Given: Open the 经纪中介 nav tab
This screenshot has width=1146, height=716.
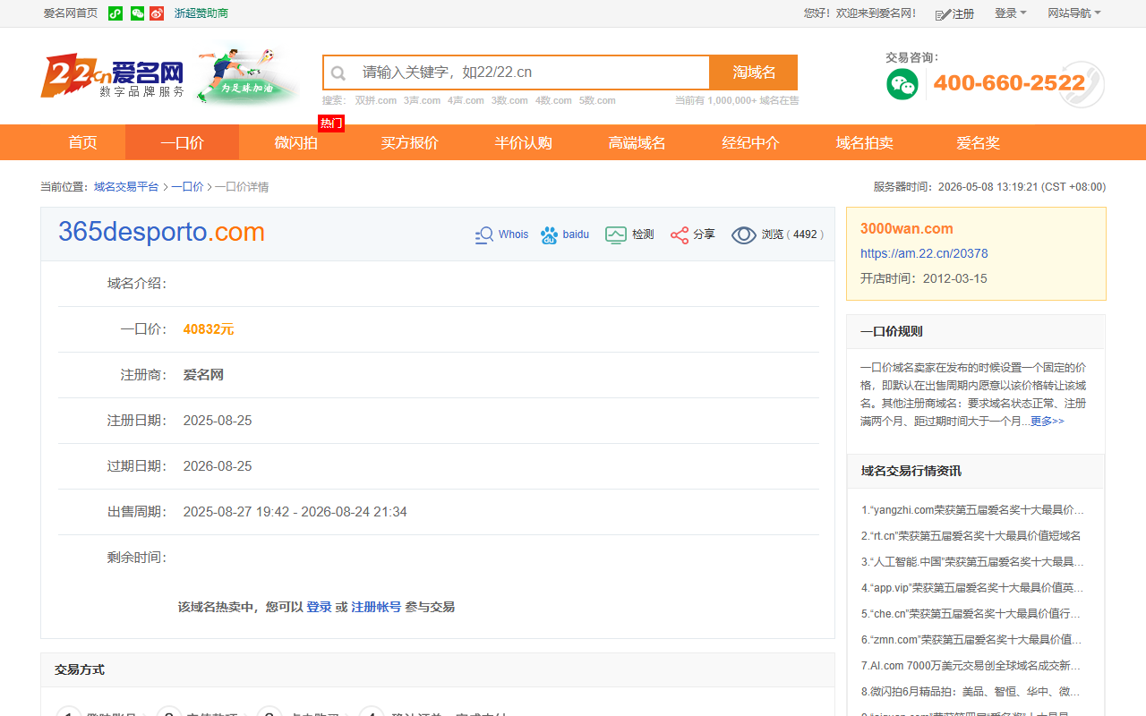Looking at the screenshot, I should (x=750, y=142).
